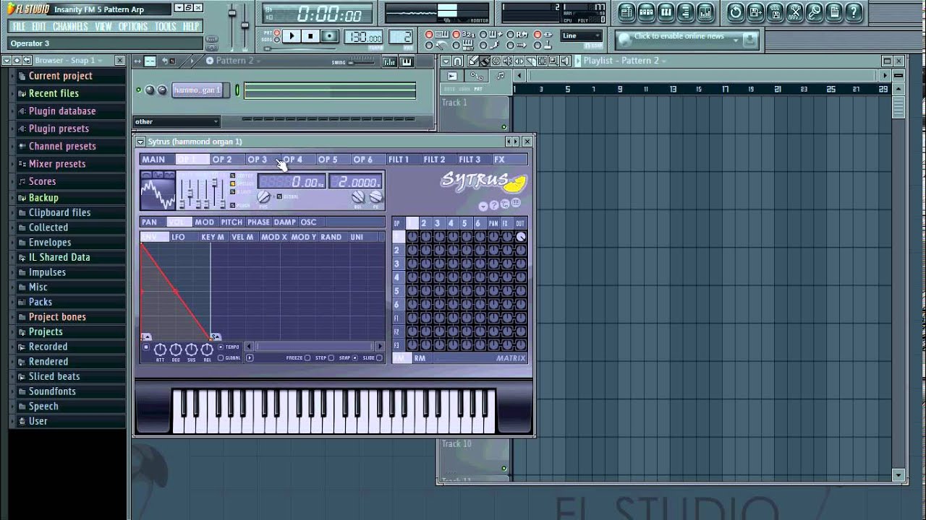926x520 pixels.
Task: Select the draw pencil tool in Playlist
Action: click(473, 61)
